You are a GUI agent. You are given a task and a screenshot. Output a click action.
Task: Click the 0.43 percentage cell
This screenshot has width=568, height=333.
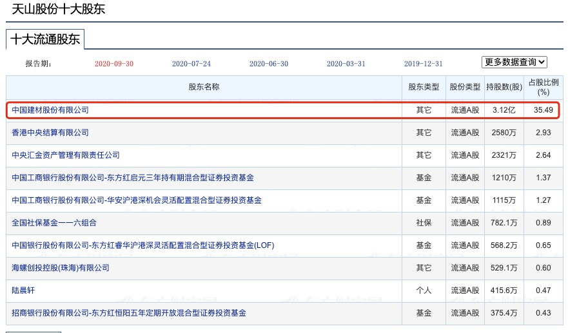(544, 313)
